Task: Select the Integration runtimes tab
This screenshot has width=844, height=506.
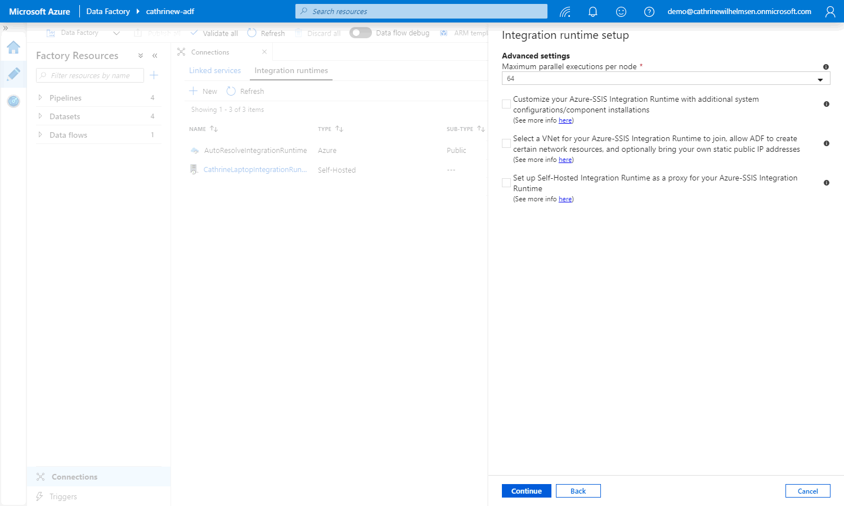Action: (291, 71)
